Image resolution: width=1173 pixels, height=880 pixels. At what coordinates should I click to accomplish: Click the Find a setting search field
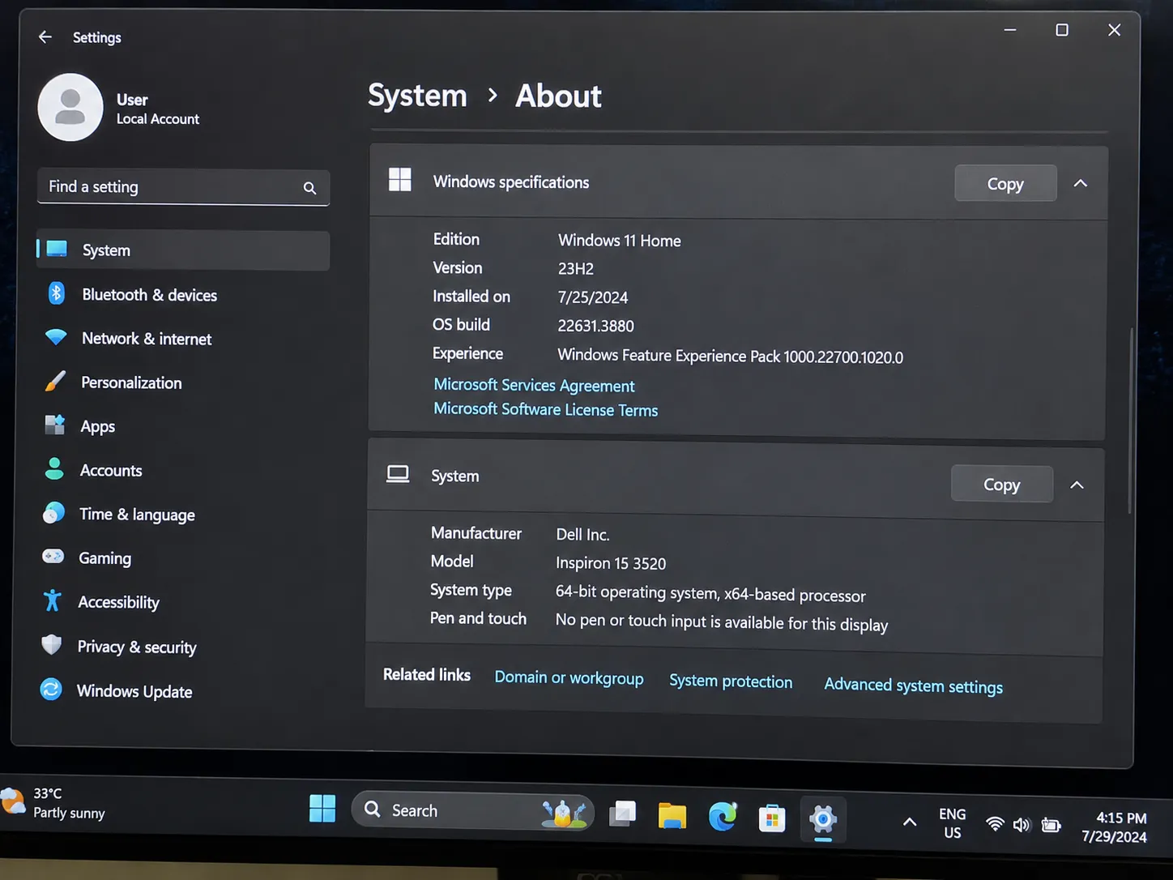[x=183, y=187]
